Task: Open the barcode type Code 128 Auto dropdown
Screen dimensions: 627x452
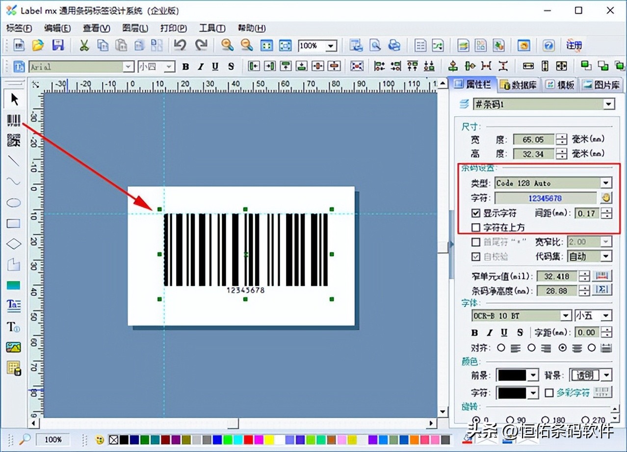Action: click(606, 183)
